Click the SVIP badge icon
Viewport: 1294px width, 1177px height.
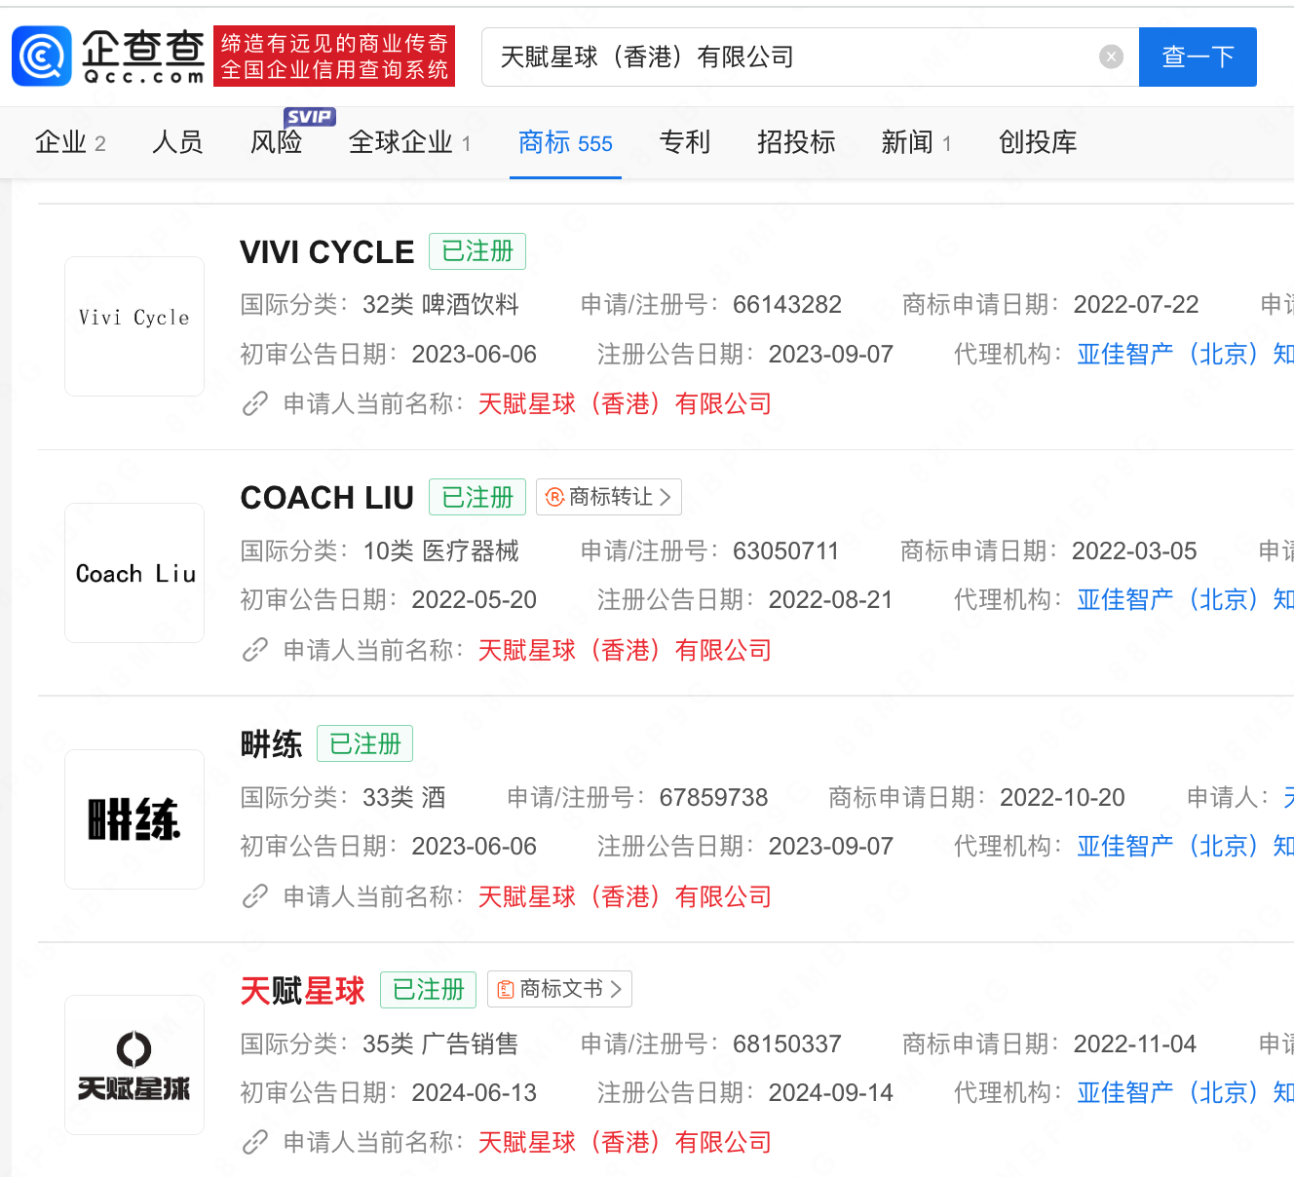pos(310,117)
